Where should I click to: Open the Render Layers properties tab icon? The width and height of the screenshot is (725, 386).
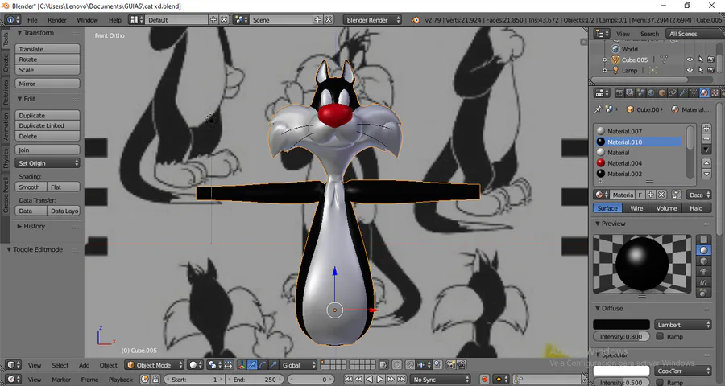630,92
